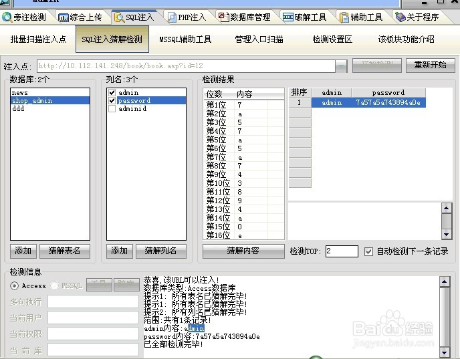The image size is (460, 359).
Task: Open MSSQL辅助工具 sub-tab
Action: 185,39
